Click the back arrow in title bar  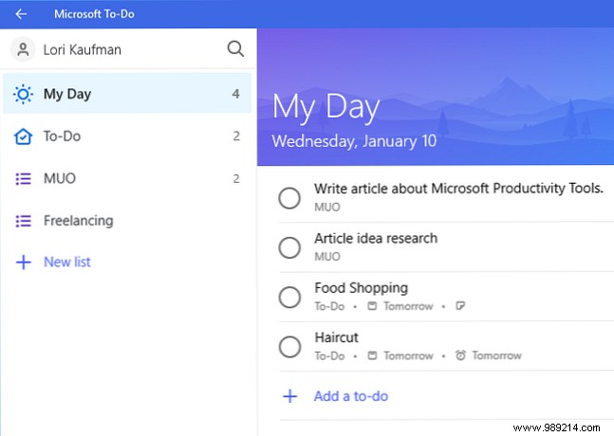(21, 14)
